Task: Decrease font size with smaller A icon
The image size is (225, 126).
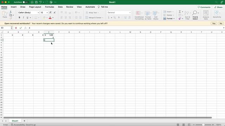Action: (x=55, y=13)
